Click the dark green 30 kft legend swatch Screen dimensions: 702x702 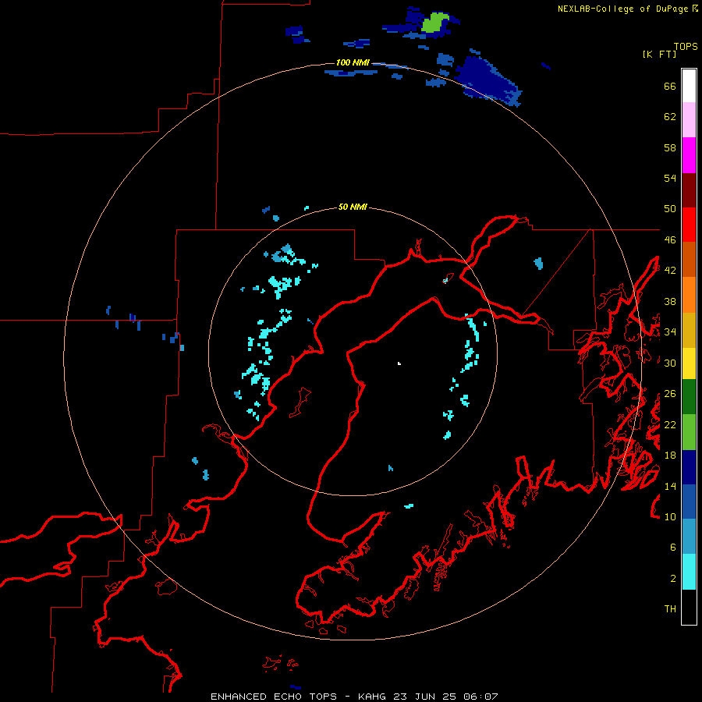(689, 397)
